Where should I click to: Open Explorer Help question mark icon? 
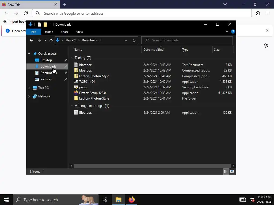233,31
